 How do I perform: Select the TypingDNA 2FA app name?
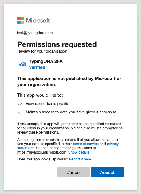[x=46, y=61]
